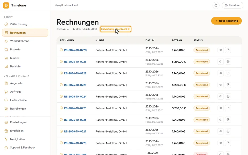Filter by 17 offen invoices
The width and height of the screenshot is (248, 155).
85,29
